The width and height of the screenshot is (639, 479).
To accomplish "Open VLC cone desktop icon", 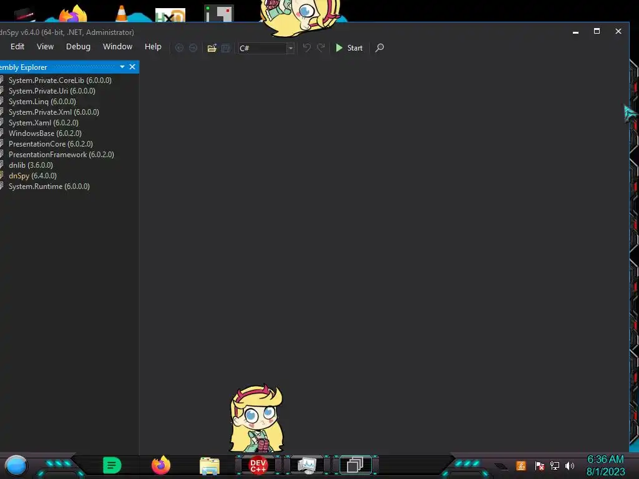I will [122, 12].
